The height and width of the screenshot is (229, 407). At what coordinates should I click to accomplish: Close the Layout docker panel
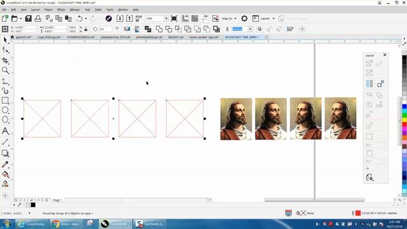[385, 55]
